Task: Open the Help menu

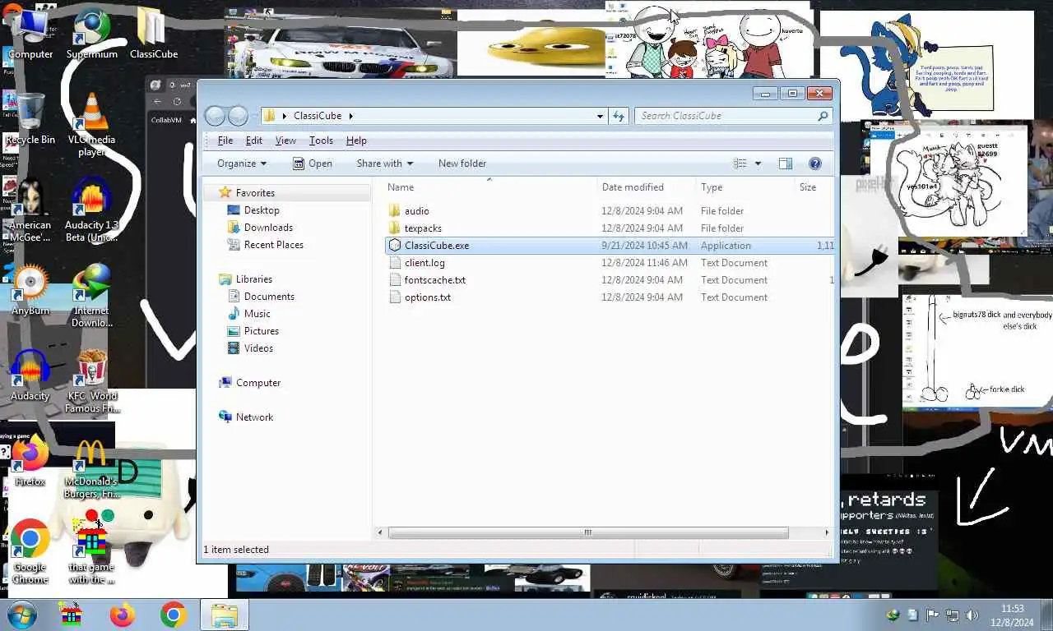Action: coord(356,140)
